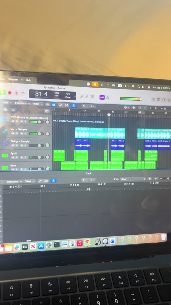Open the Global Tracks button above headers

click(x=47, y=111)
